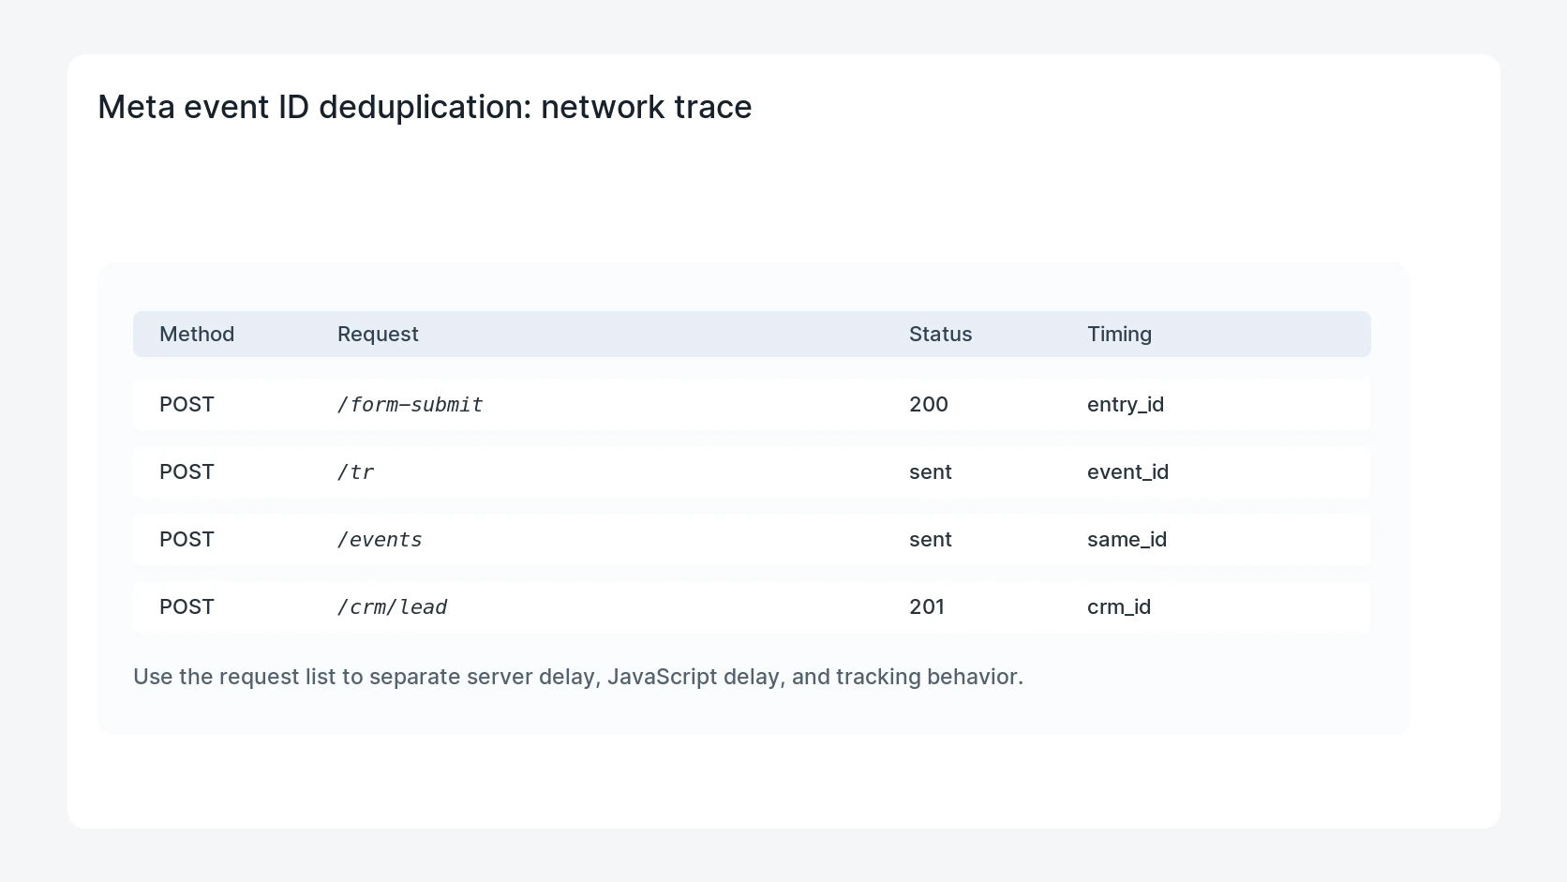Click the page title 'Meta event ID deduplication: network trace'

425,107
